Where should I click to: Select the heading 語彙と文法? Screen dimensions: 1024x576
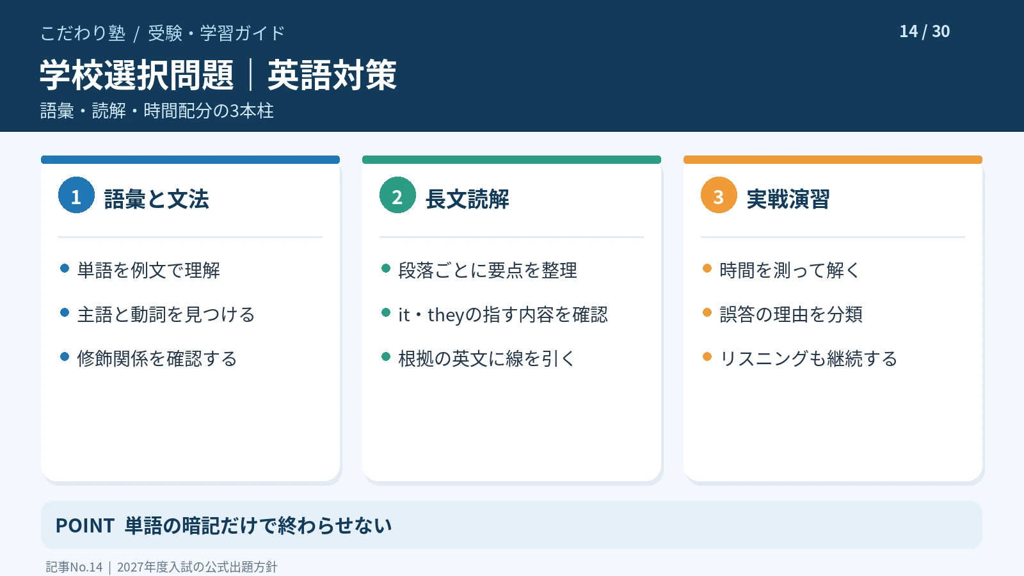pos(157,199)
